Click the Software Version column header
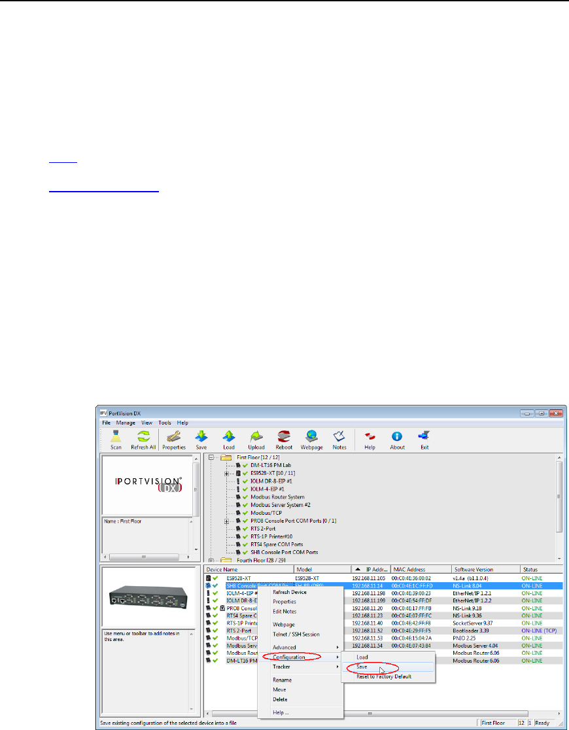Viewport: 569px width, 730px height. 486,569
